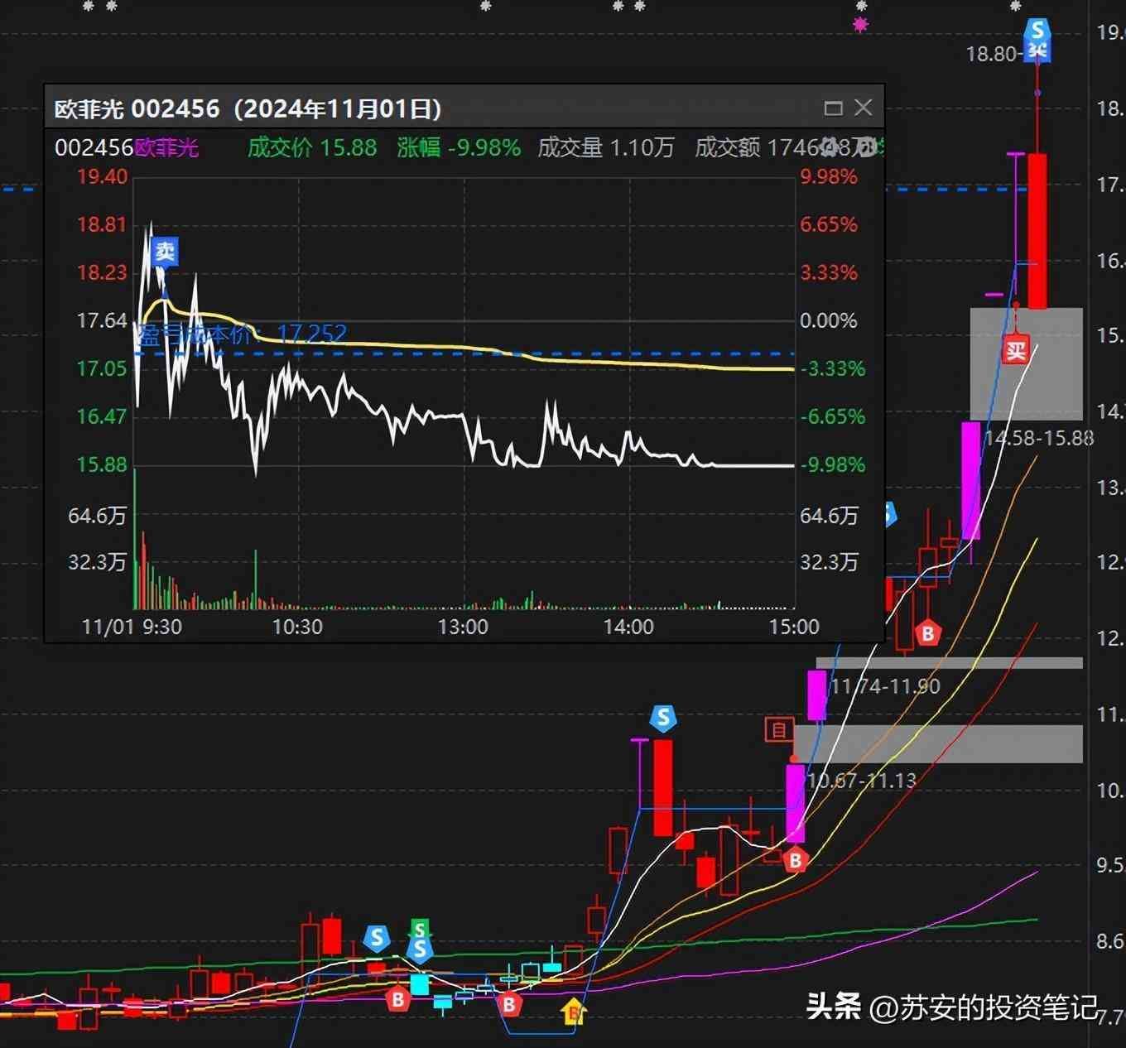Click the red 买 buy signal tag

pos(1016,350)
